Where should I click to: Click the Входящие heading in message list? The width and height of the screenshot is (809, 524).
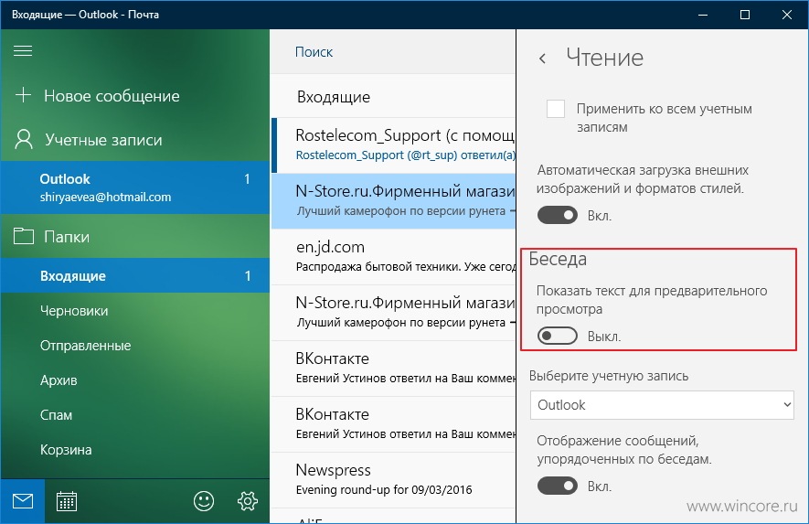click(x=334, y=97)
